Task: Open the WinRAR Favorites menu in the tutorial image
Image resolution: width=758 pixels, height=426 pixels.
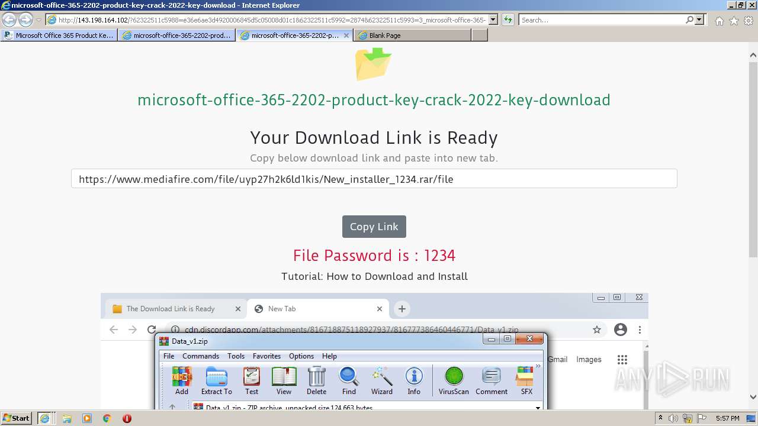Action: point(266,356)
